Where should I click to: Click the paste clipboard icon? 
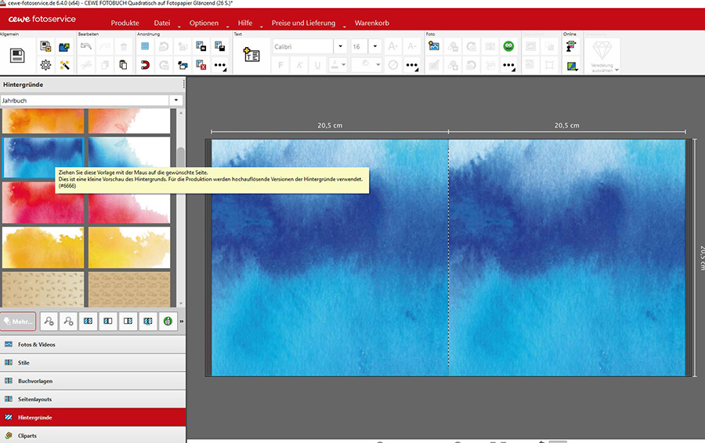[123, 65]
